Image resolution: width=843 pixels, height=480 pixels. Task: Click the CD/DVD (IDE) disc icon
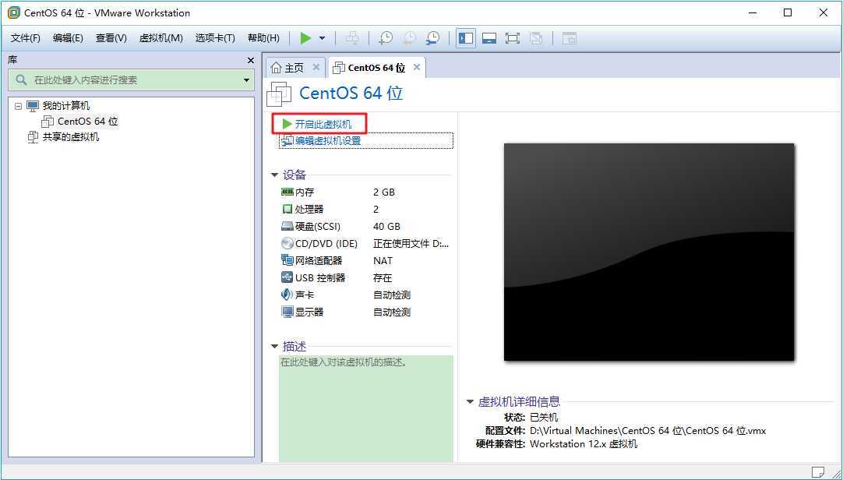(287, 243)
